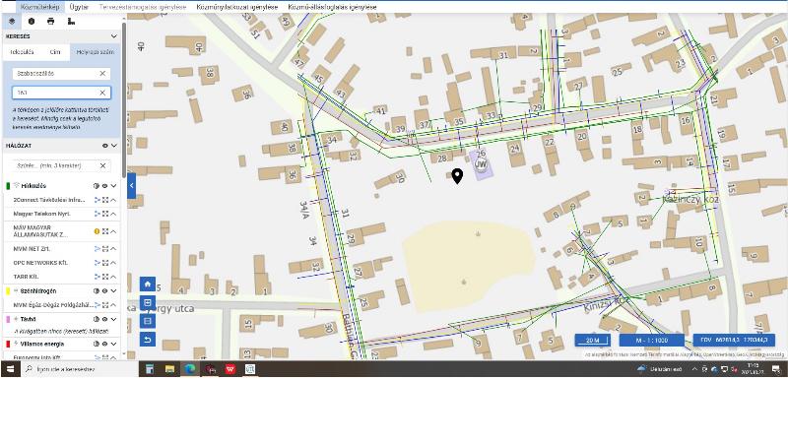
Task: Open Microsoft Edge from the taskbar
Action: pyautogui.click(x=190, y=369)
